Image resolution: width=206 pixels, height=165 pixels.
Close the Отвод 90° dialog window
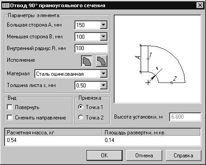click(200, 5)
